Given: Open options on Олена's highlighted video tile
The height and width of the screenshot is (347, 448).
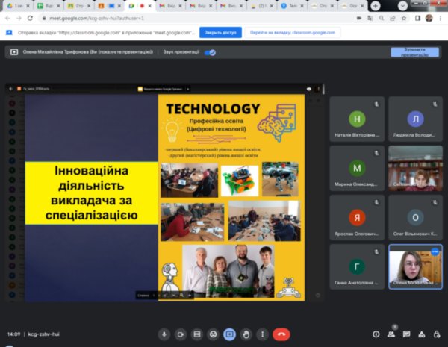Looking at the screenshot, I should pyautogui.click(x=435, y=251).
